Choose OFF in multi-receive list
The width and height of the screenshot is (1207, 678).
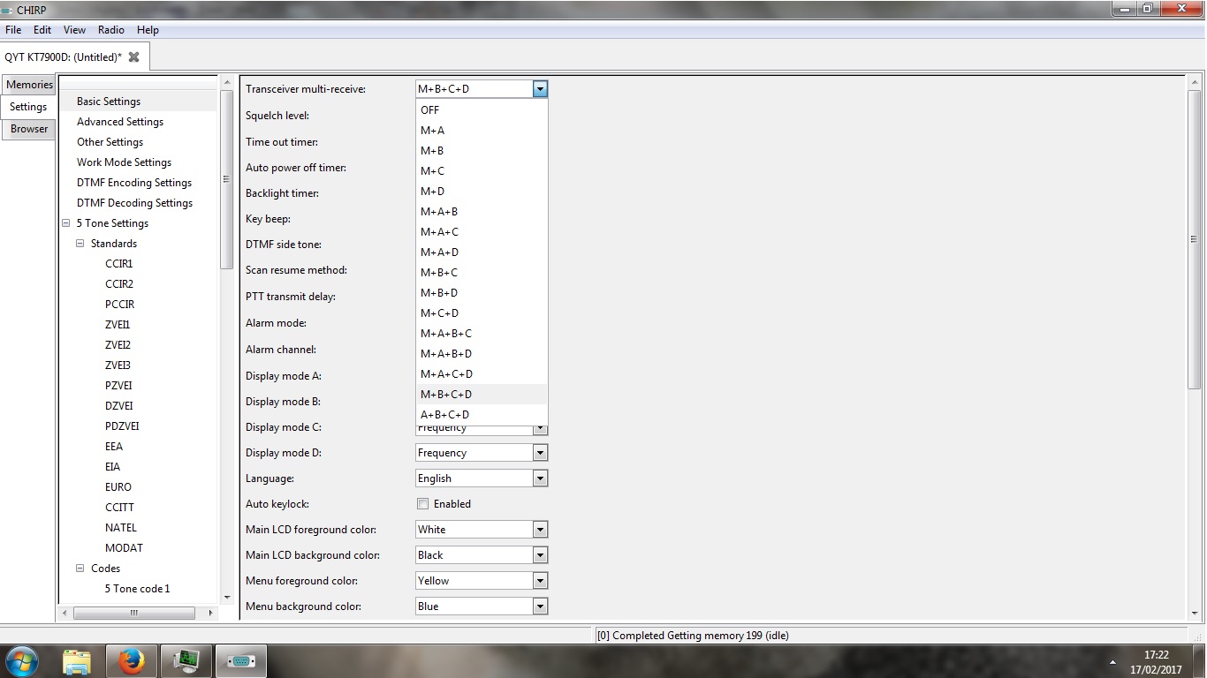point(482,110)
